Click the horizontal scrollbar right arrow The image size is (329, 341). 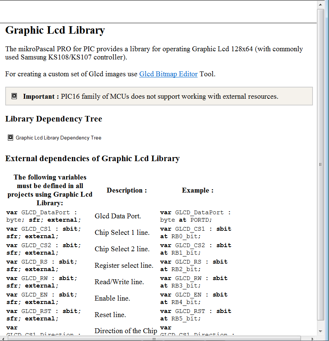coord(313,339)
